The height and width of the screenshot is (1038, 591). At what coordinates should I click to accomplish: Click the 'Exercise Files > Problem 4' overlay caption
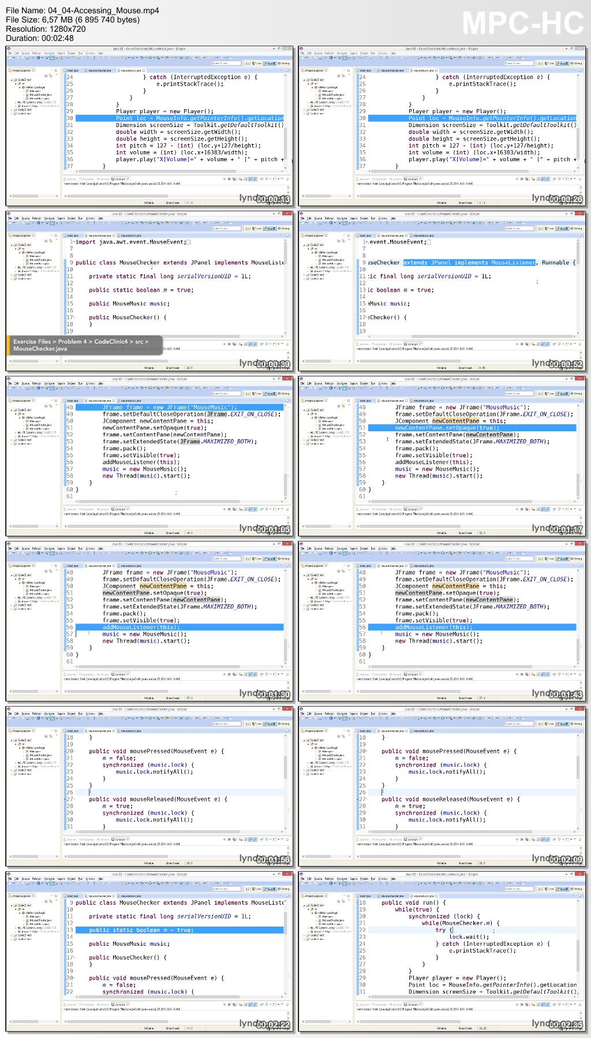coord(84,345)
